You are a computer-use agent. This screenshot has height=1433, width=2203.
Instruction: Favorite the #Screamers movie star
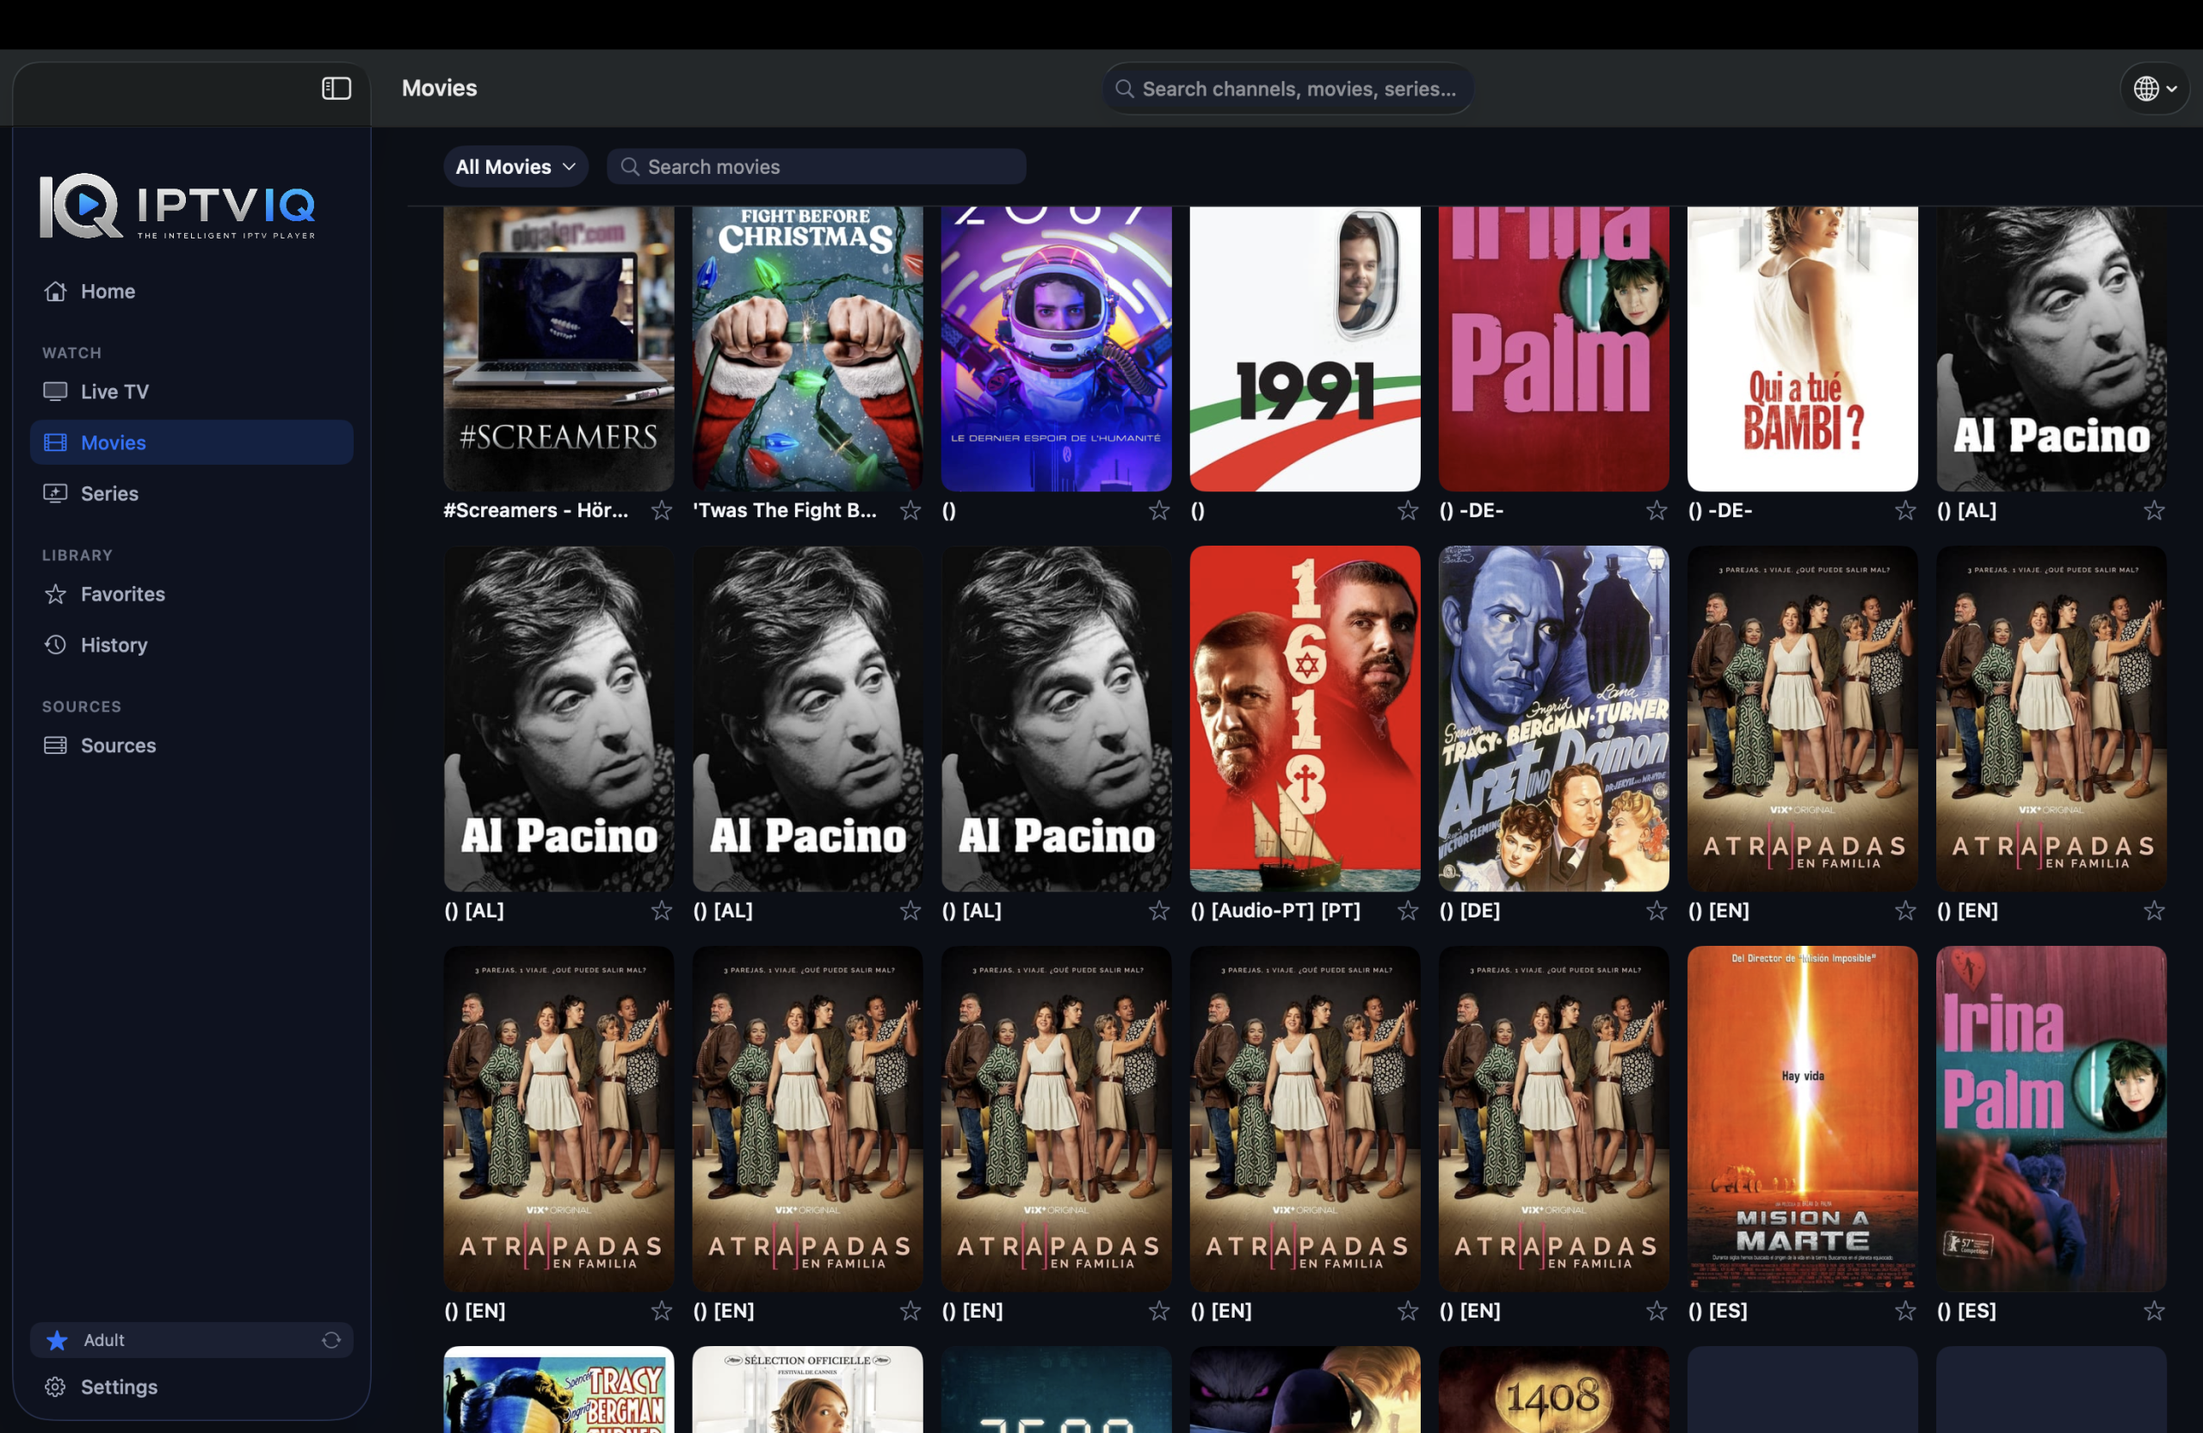coord(662,511)
